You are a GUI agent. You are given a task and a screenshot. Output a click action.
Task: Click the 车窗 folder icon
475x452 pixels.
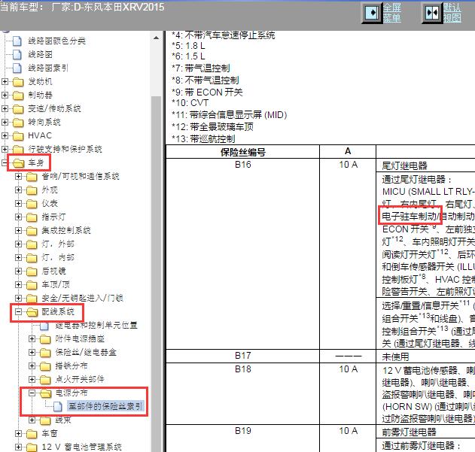point(32,434)
